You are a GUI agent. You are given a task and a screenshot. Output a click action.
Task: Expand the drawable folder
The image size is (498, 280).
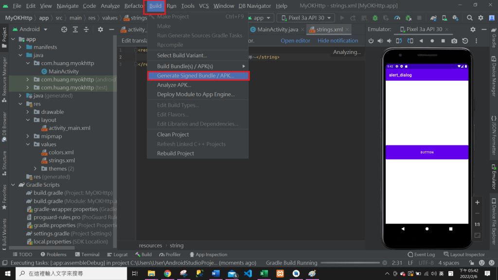(x=28, y=112)
